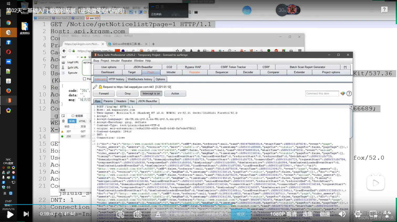This screenshot has height=222, width=397.
Task: Click the 发送 danmaku send button
Action: tap(241, 214)
